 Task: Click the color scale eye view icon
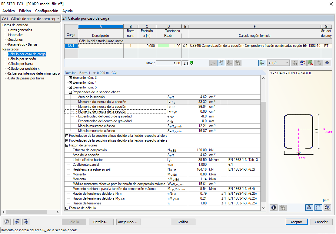pos(303,63)
